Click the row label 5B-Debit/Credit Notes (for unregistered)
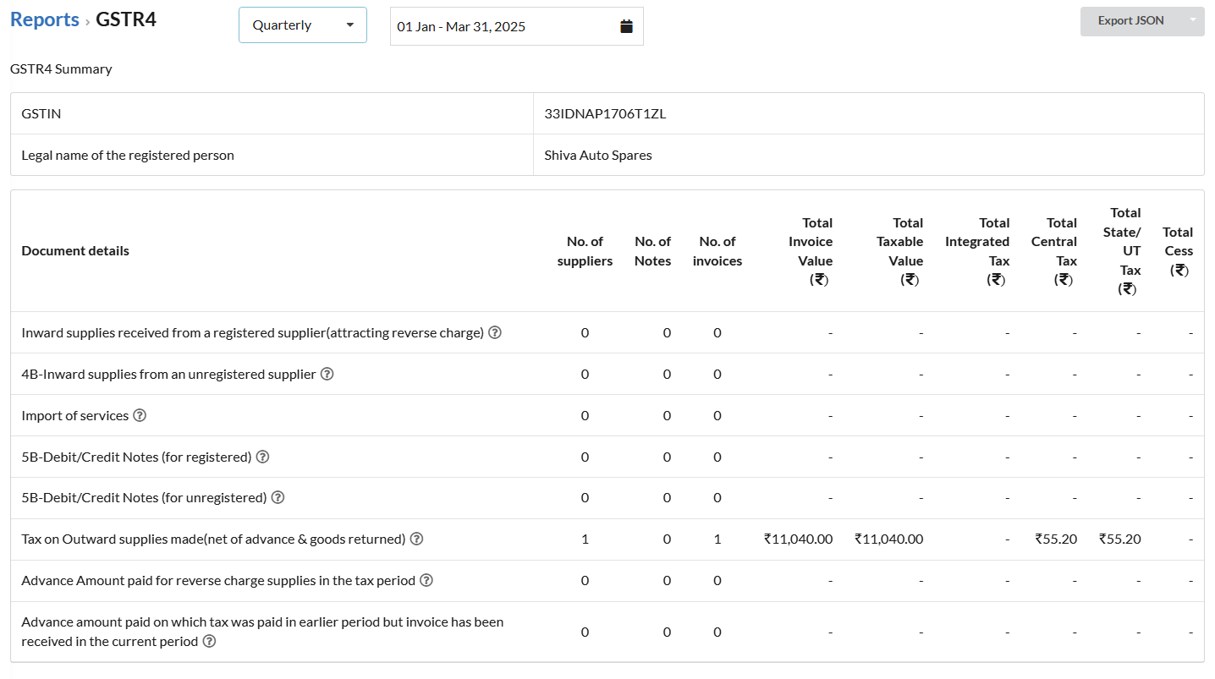 pos(144,497)
